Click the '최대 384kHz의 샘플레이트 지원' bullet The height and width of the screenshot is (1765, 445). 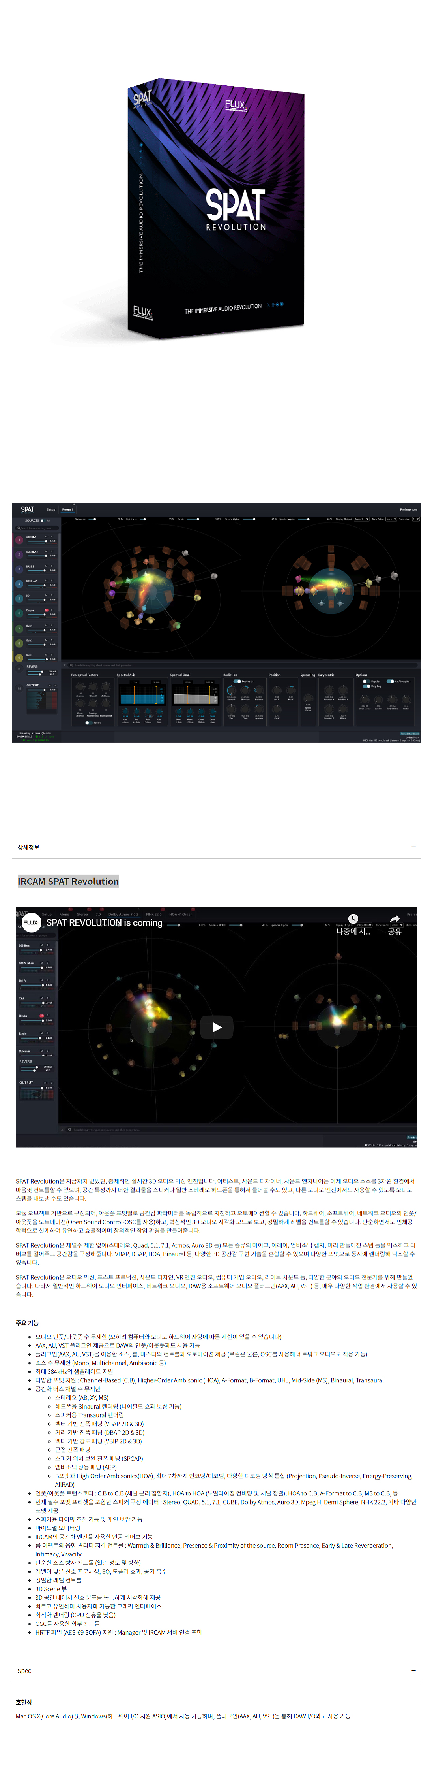[x=75, y=1371]
